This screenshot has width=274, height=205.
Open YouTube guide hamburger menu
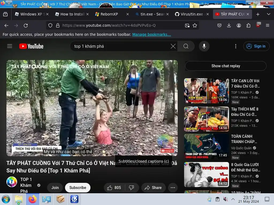(10, 46)
